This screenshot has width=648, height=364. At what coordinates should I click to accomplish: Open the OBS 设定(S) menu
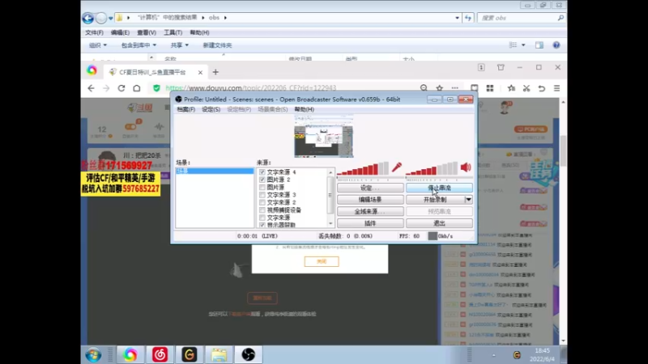coord(211,109)
